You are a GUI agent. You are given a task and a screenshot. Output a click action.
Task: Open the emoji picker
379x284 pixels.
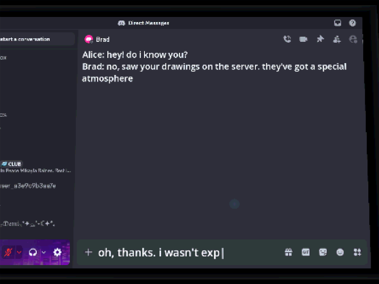340,252
